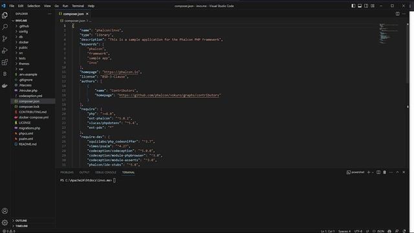Screen dimensions: 414x233
Task: Go to line via Ln 1, Col 1
Action: click(x=328, y=231)
